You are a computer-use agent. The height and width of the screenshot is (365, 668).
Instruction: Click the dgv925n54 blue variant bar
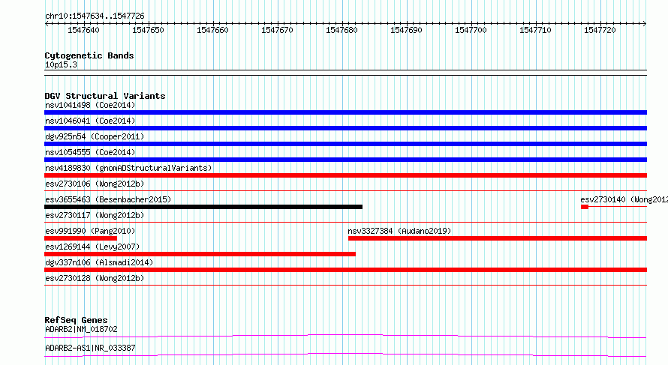pyautogui.click(x=345, y=144)
